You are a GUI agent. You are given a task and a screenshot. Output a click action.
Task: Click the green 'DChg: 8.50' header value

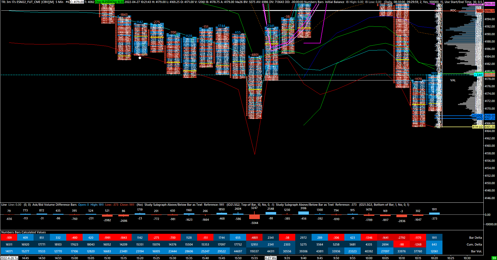coord(116,2)
